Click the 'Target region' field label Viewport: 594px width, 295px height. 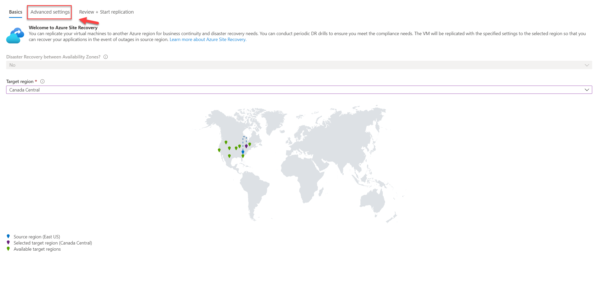pyautogui.click(x=20, y=82)
